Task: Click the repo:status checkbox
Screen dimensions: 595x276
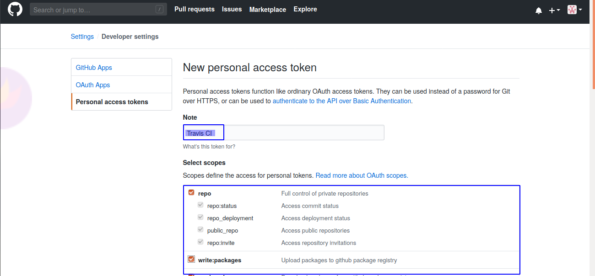Action: (x=200, y=205)
